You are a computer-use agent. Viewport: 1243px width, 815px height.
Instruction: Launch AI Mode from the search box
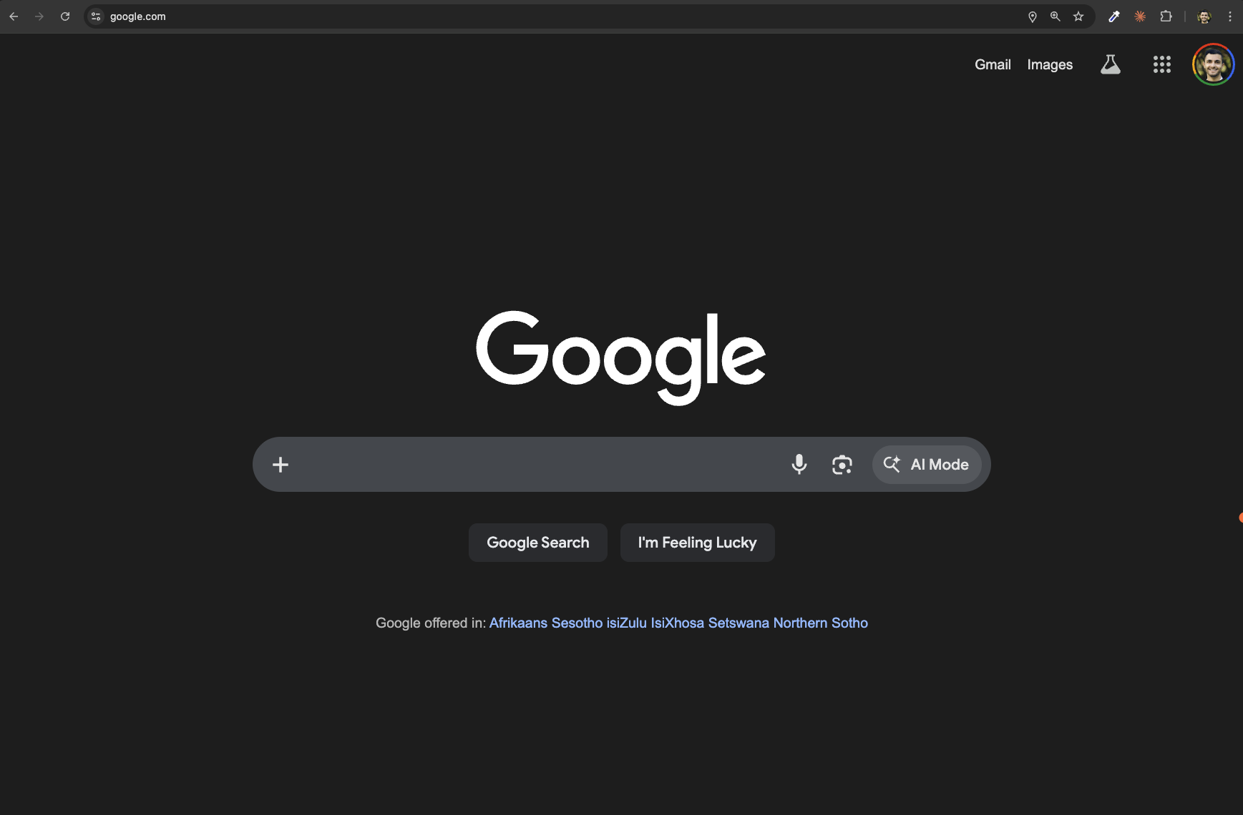[927, 465]
